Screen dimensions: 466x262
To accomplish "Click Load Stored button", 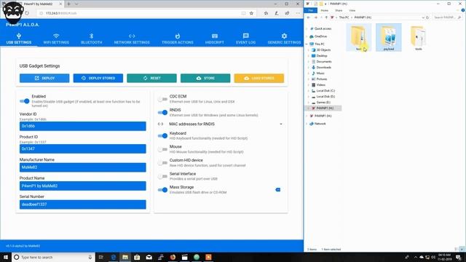I will (x=259, y=78).
